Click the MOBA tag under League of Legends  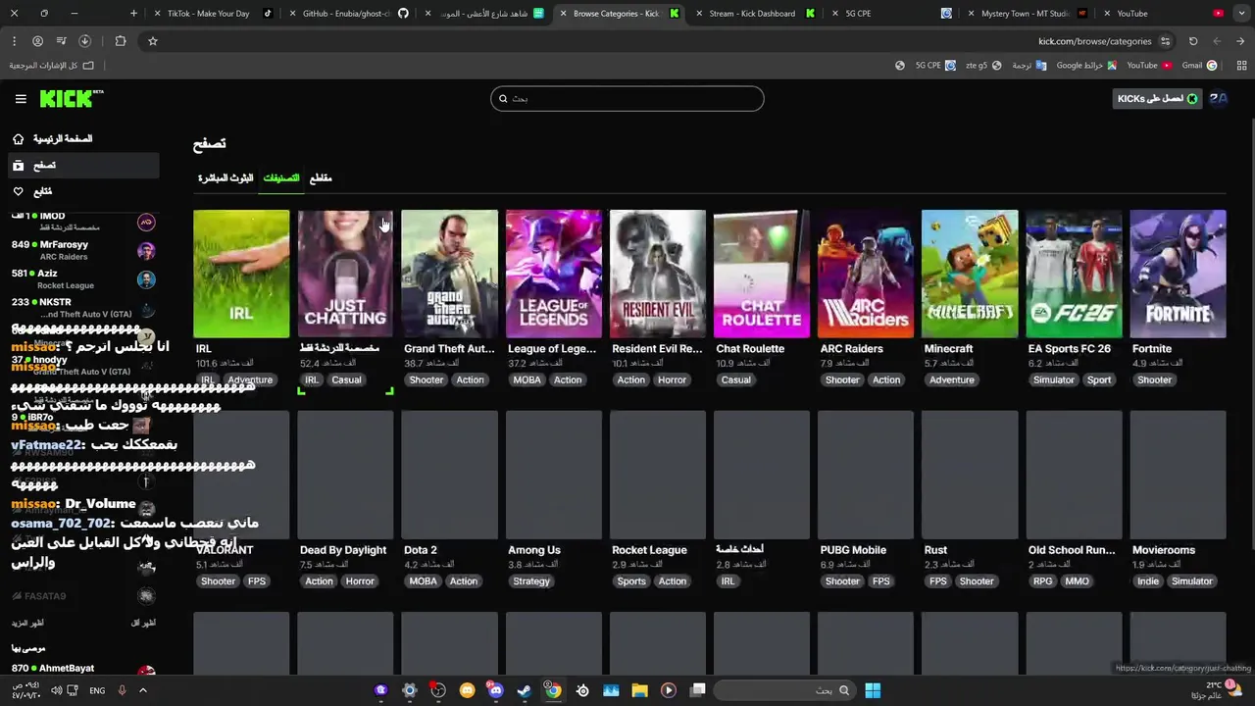click(527, 380)
